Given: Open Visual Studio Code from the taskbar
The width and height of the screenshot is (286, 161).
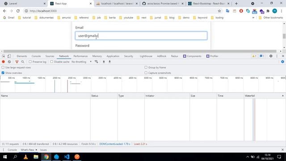Looking at the screenshot, I should coord(67,157).
